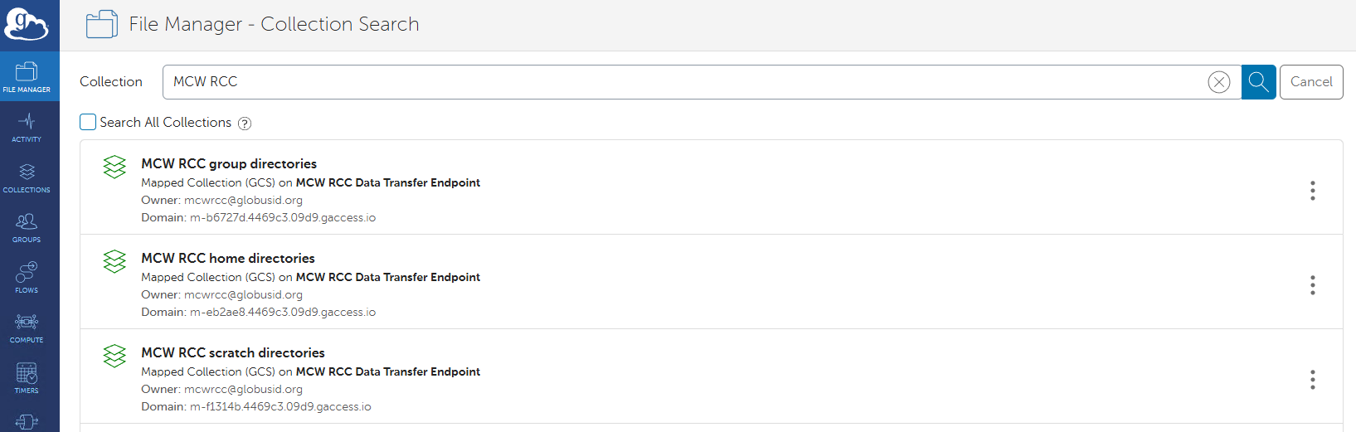Cancel the collection search
The height and width of the screenshot is (432, 1356).
coord(1310,82)
